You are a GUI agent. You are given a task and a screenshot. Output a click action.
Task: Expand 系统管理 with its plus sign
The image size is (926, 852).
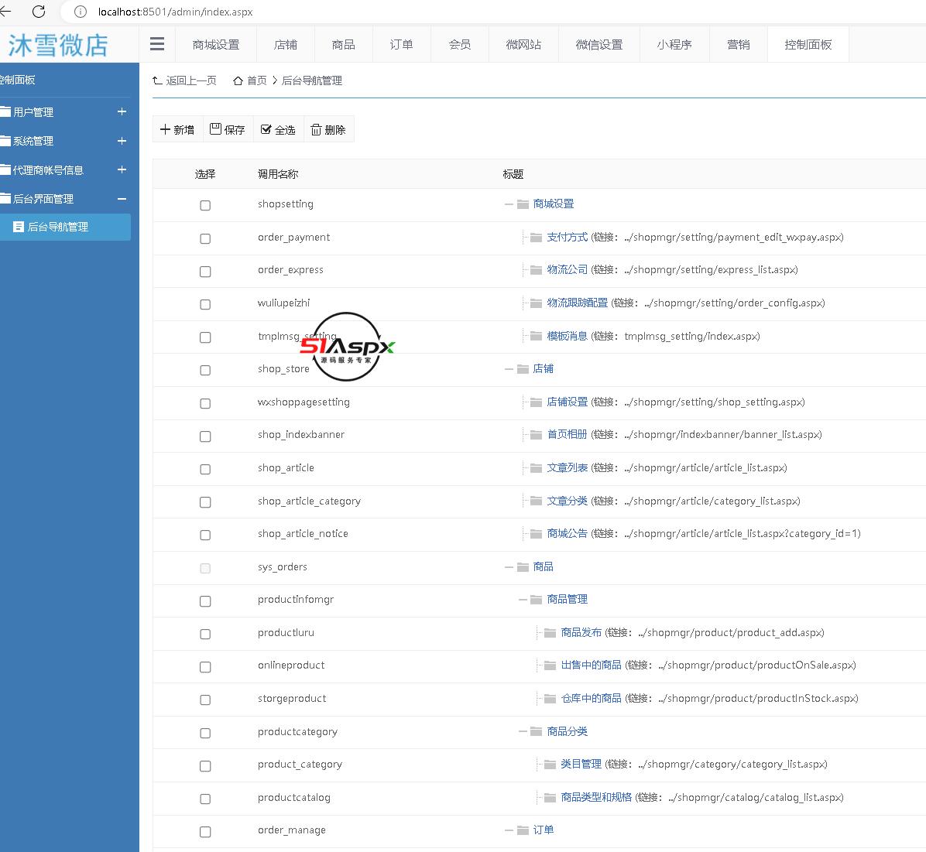[122, 141]
